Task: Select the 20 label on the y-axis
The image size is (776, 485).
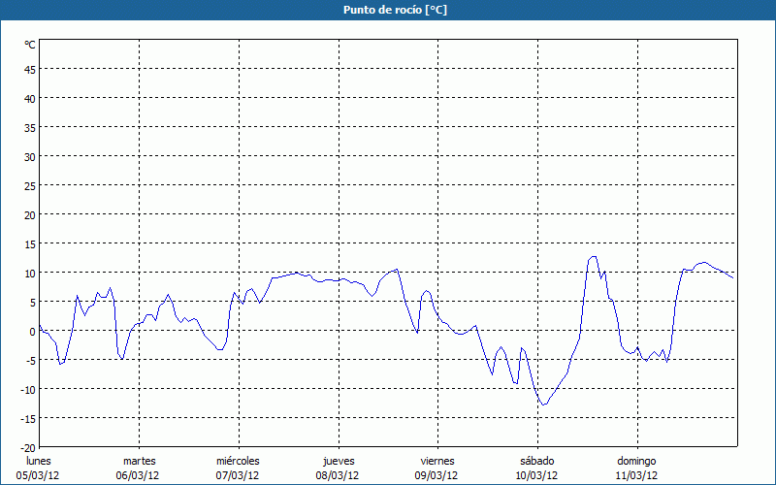Action: (x=29, y=214)
